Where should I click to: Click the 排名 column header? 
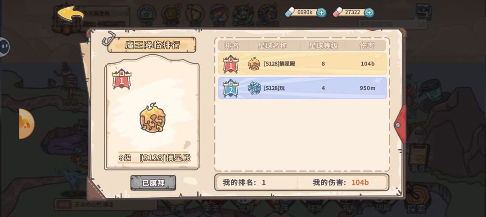(x=232, y=46)
